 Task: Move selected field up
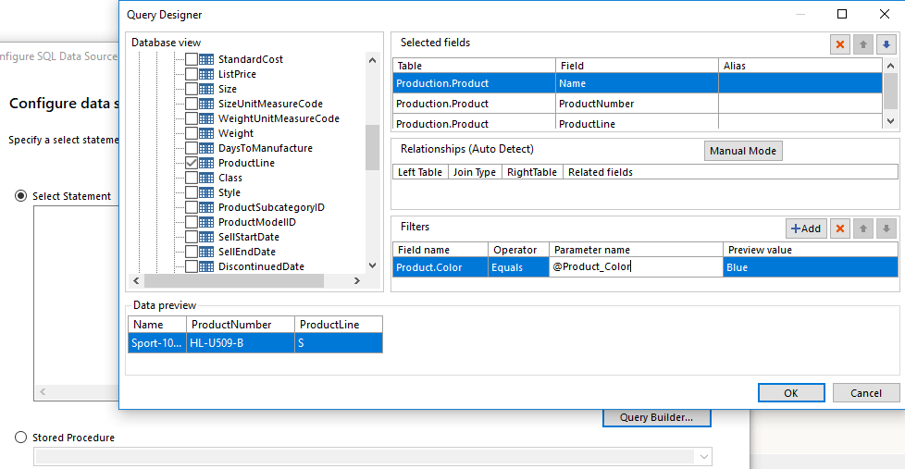862,44
